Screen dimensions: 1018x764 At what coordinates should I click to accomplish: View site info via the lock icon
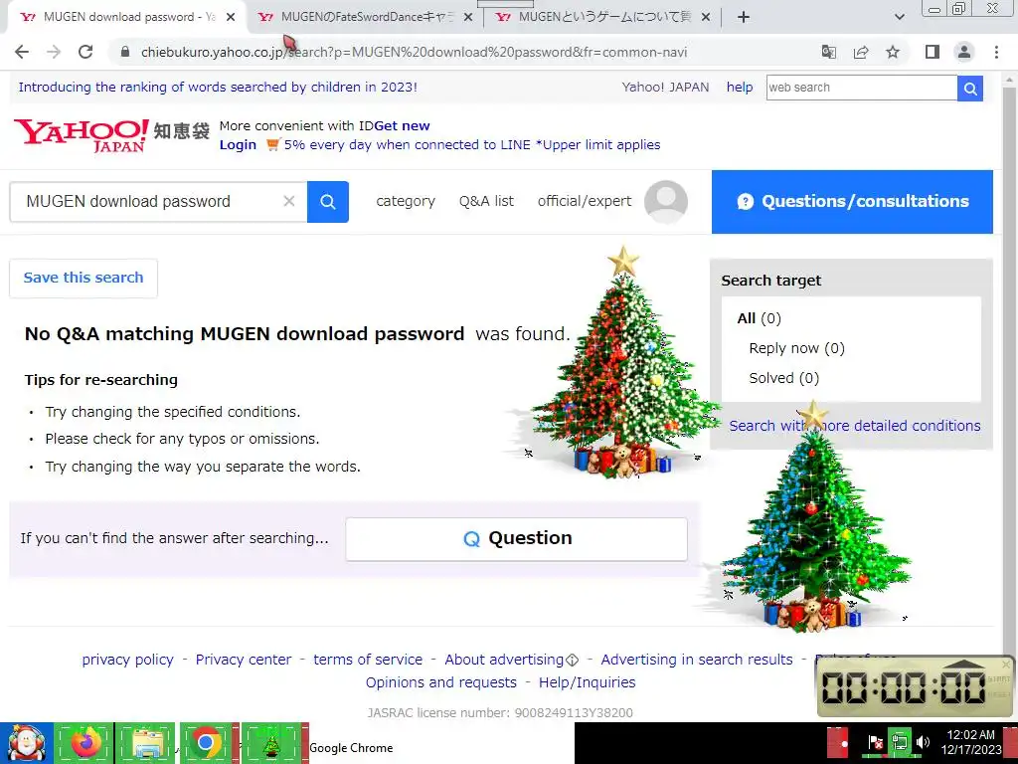click(125, 52)
